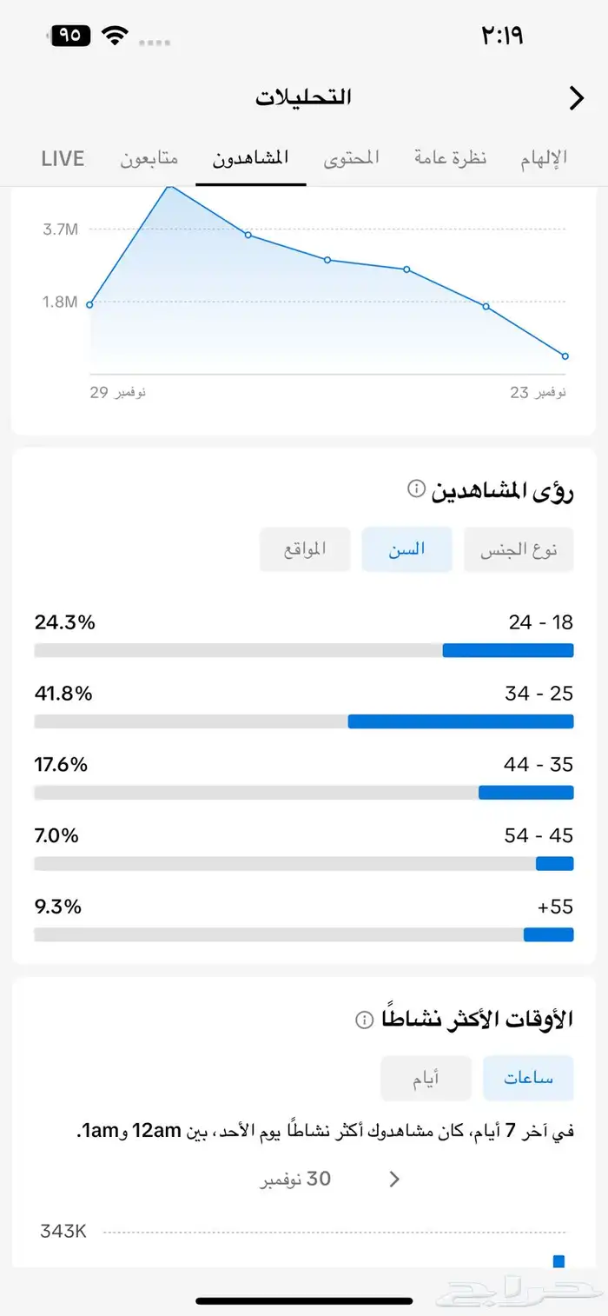Screen dimensions: 608x1316
Task: Enable السن demographic view
Action: (406, 548)
